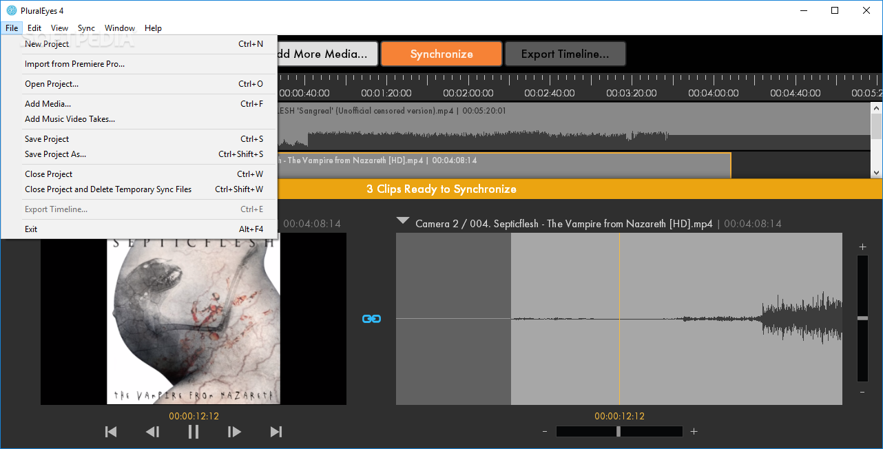Zoom in the waveform horizontally with plus
The height and width of the screenshot is (449, 883).
tap(694, 432)
